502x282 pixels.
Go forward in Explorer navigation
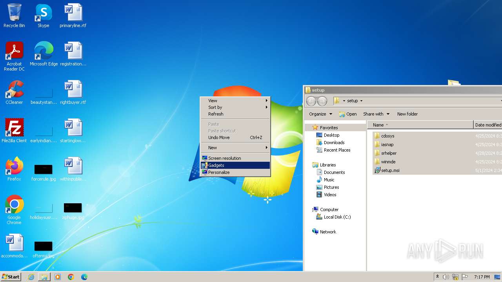pyautogui.click(x=322, y=101)
